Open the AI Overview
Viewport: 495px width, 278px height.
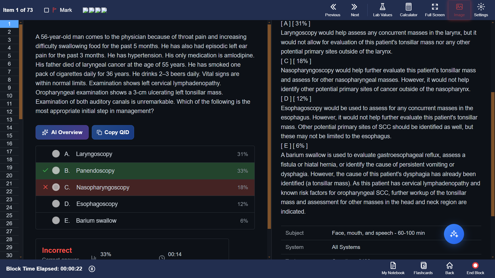tap(62, 132)
